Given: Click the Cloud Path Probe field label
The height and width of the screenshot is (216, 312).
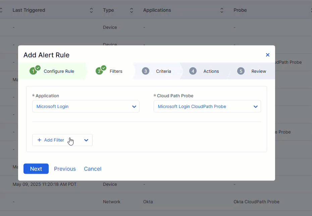Looking at the screenshot, I should [x=175, y=96].
